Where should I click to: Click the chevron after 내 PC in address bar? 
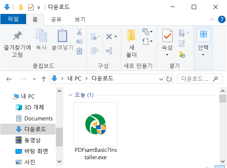point(87,79)
